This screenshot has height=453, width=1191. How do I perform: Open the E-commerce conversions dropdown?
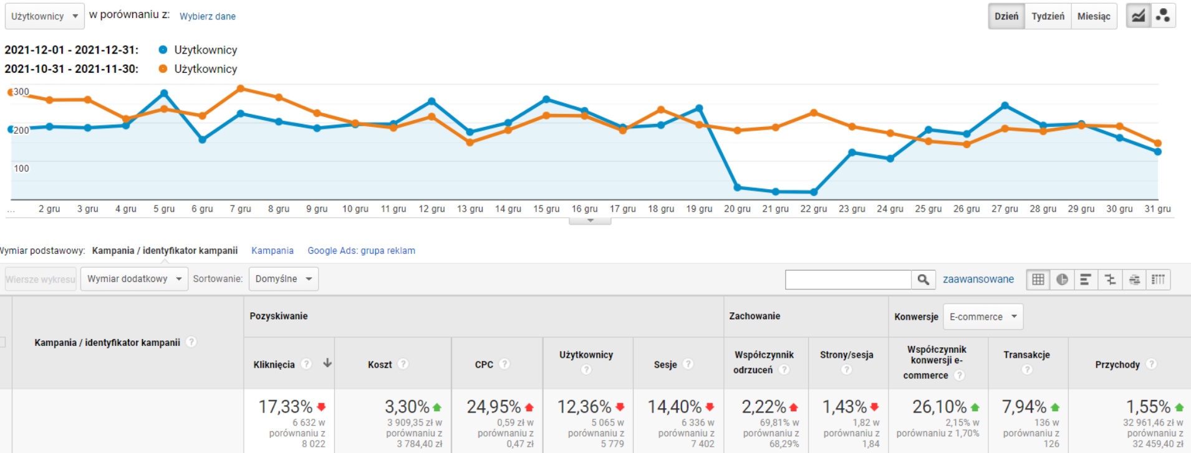[x=983, y=317]
